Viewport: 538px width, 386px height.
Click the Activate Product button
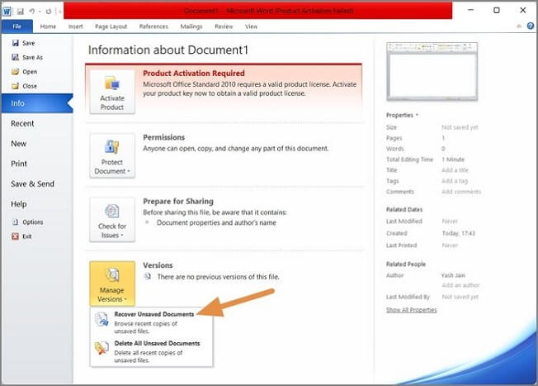click(112, 92)
